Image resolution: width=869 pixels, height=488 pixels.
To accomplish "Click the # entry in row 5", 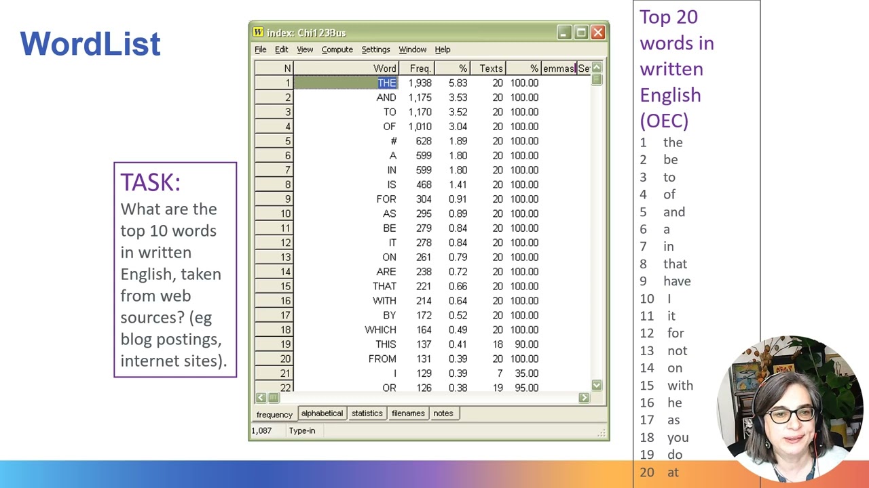I will pos(393,141).
